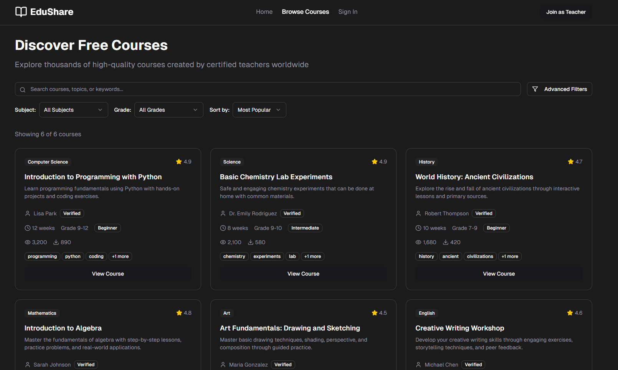Image resolution: width=618 pixels, height=370 pixels.
Task: Click the person icon beside Lisa Park
Action: 28,213
